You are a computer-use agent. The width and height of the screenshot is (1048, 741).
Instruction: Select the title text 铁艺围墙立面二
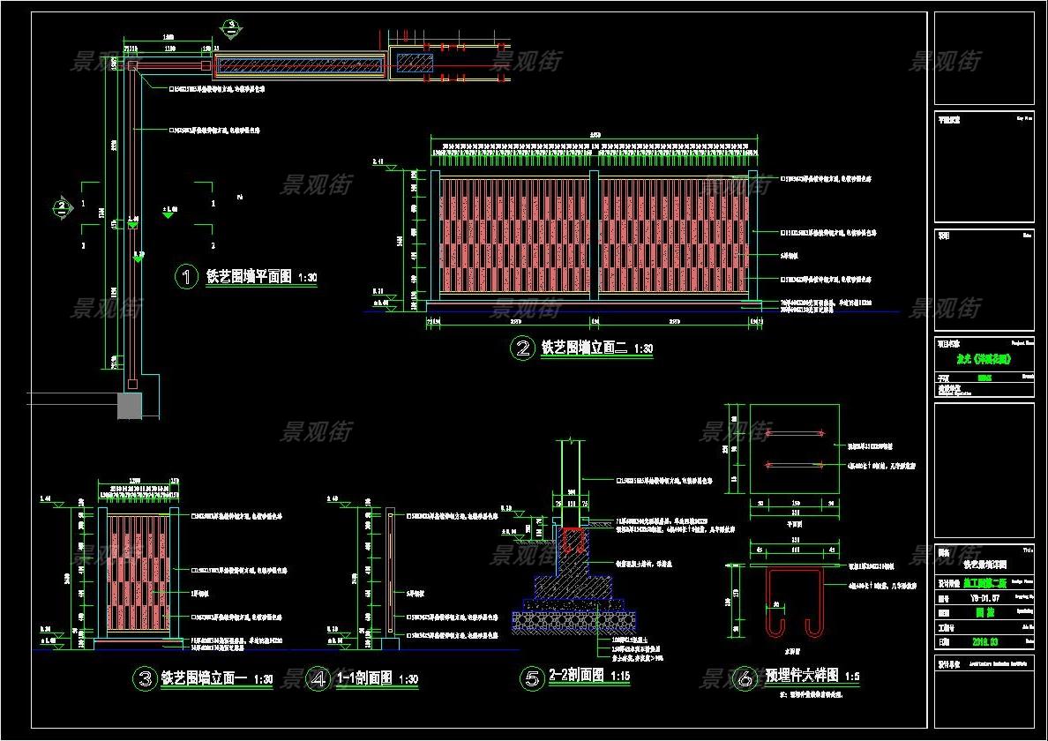(x=584, y=348)
